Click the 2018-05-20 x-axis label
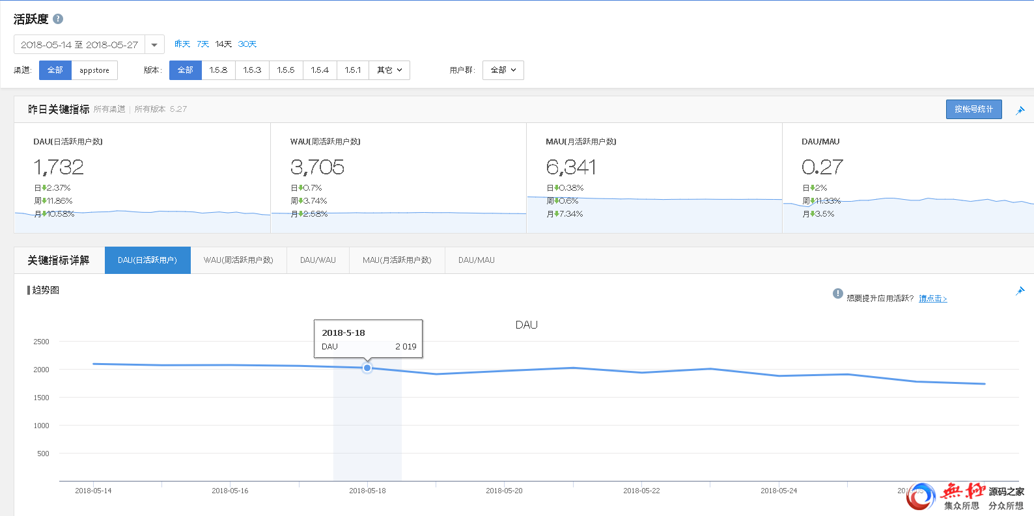Image resolution: width=1034 pixels, height=516 pixels. click(x=504, y=491)
